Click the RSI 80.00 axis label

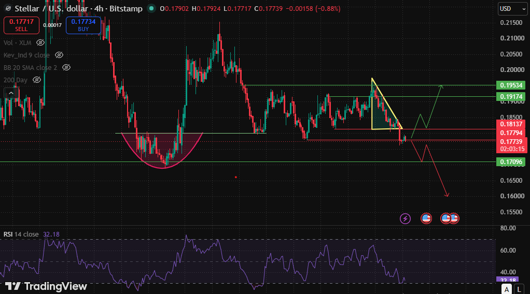(508, 228)
